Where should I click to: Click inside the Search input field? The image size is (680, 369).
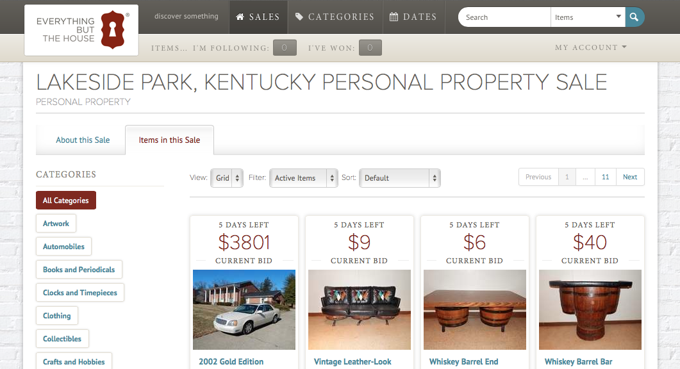click(504, 17)
